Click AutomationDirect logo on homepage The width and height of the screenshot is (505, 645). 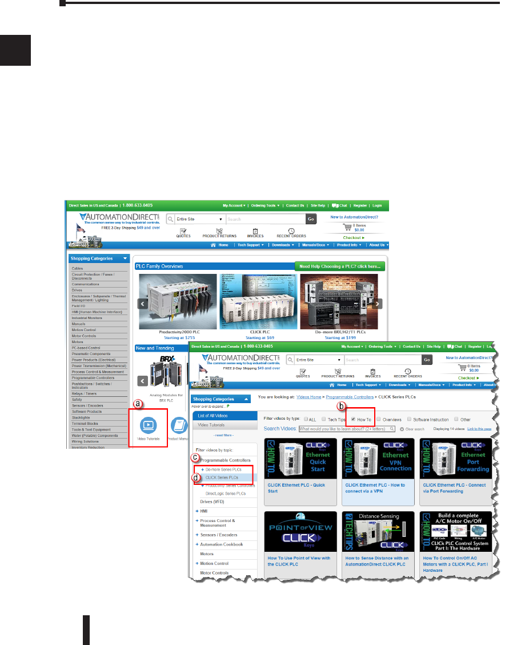[119, 217]
